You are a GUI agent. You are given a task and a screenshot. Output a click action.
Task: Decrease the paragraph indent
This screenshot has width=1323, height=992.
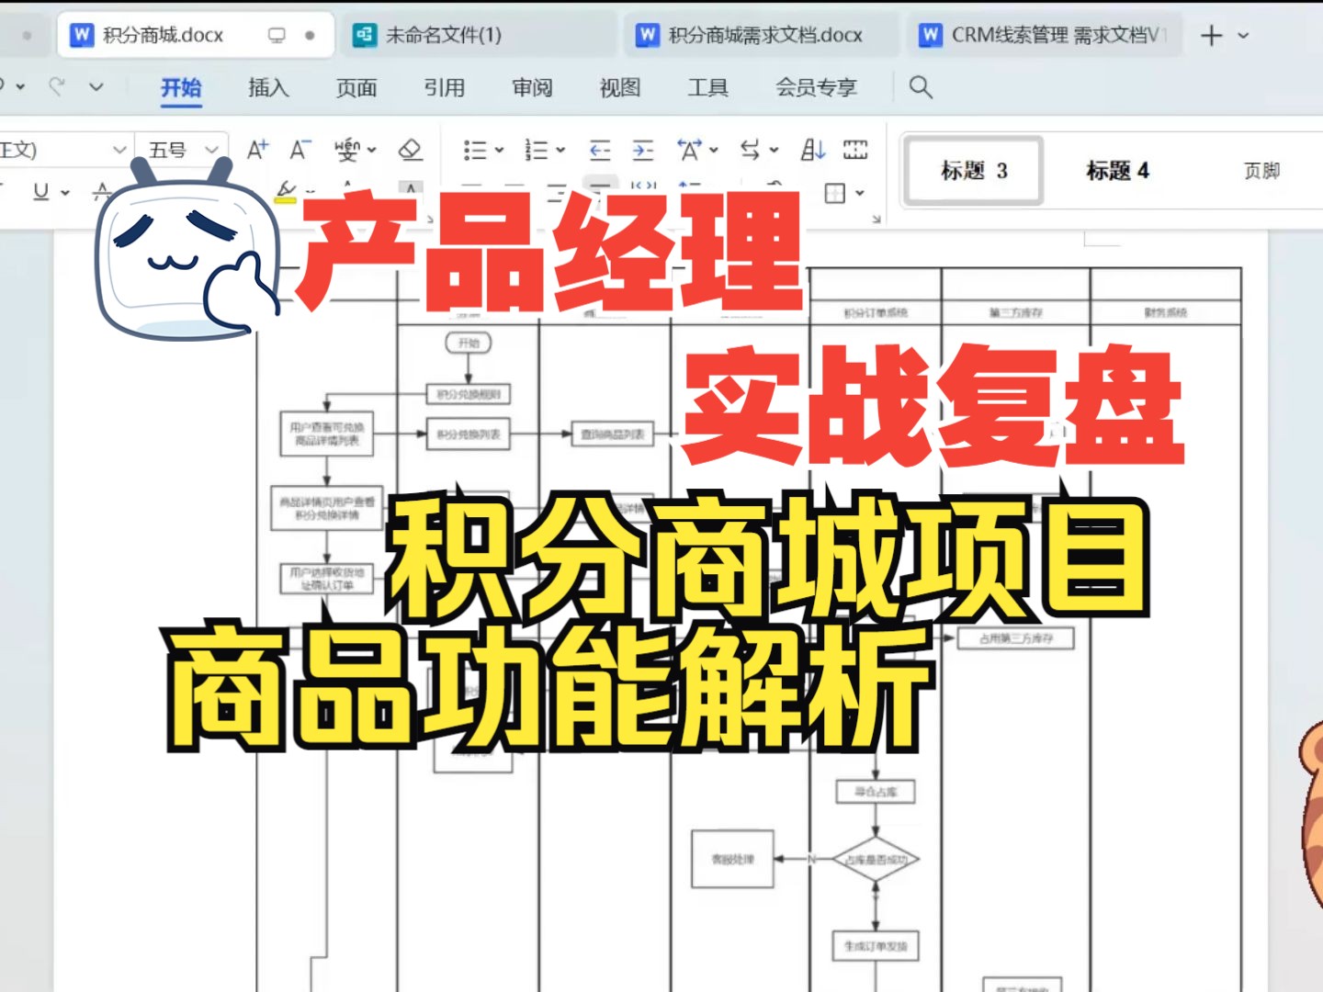pyautogui.click(x=600, y=150)
